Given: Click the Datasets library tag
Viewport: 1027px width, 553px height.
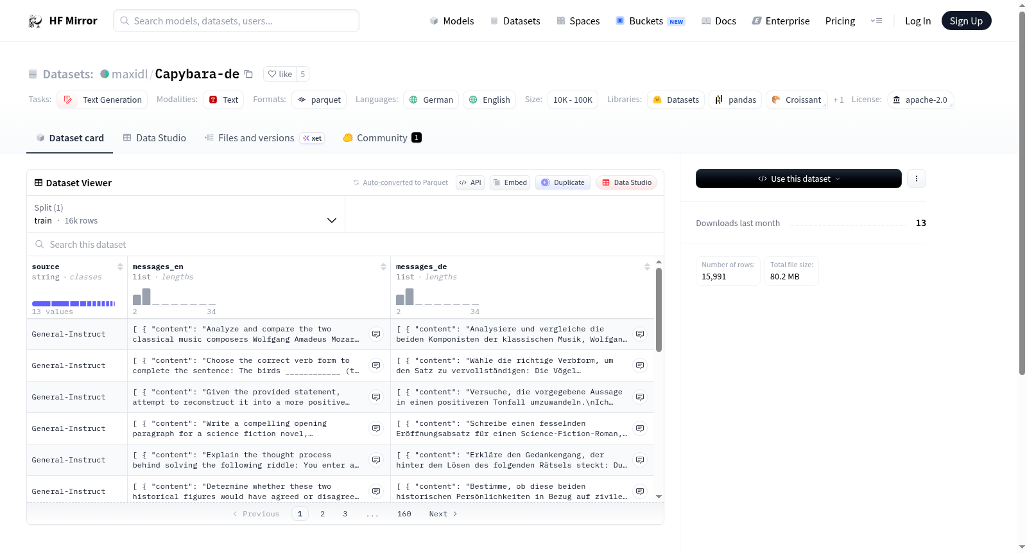Looking at the screenshot, I should click(x=676, y=100).
